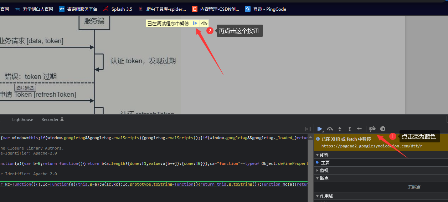Open the 爬虫工具库-spider bookmark
Viewport: 448px width, 202px height.
click(162, 9)
